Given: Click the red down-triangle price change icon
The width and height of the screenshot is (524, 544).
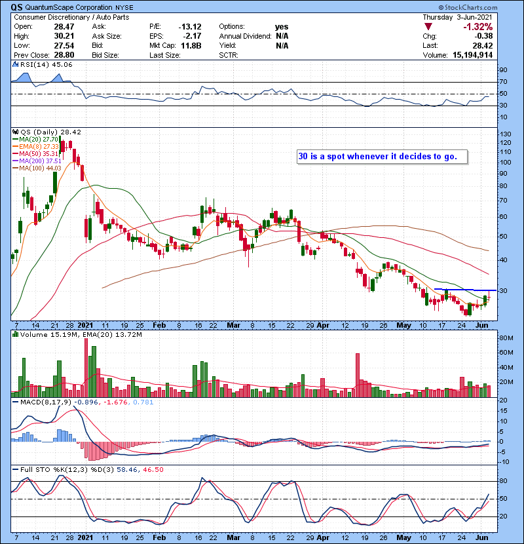Looking at the screenshot, I should (428, 27).
